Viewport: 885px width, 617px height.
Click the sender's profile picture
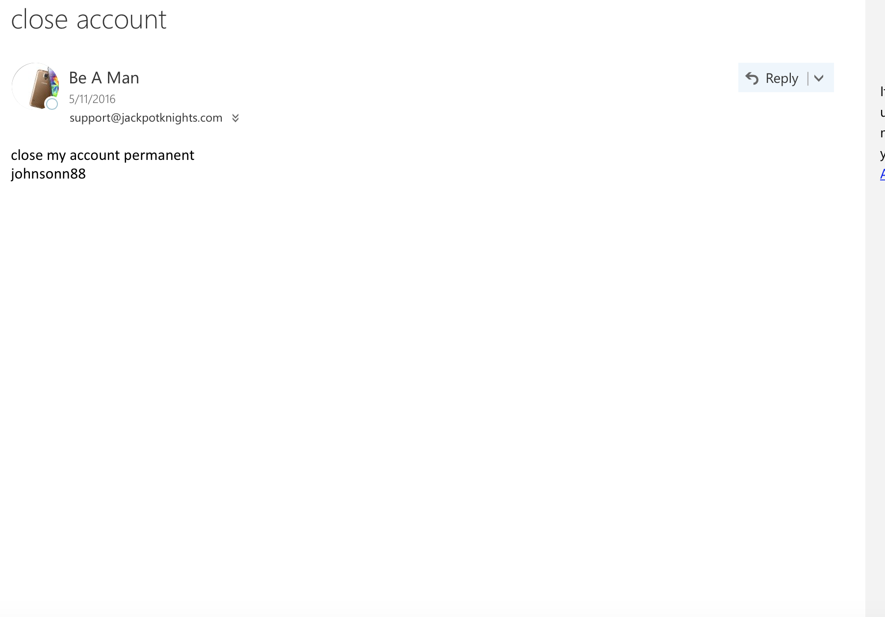coord(35,86)
